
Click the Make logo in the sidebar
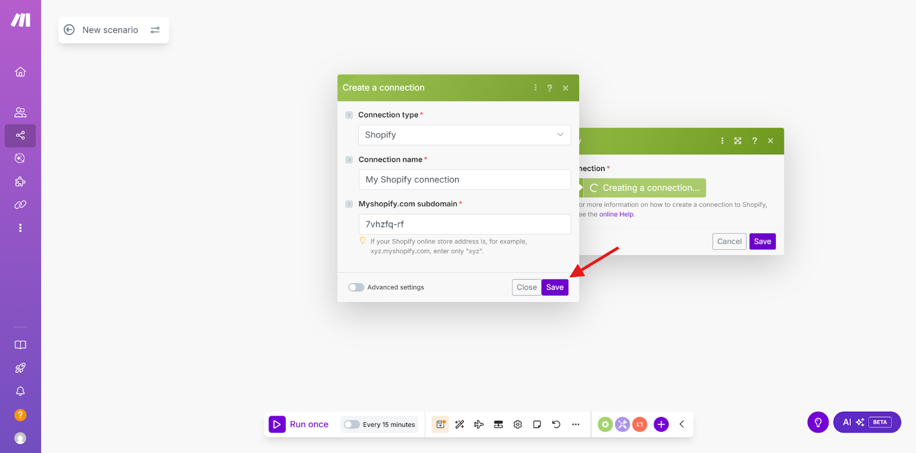pyautogui.click(x=21, y=20)
